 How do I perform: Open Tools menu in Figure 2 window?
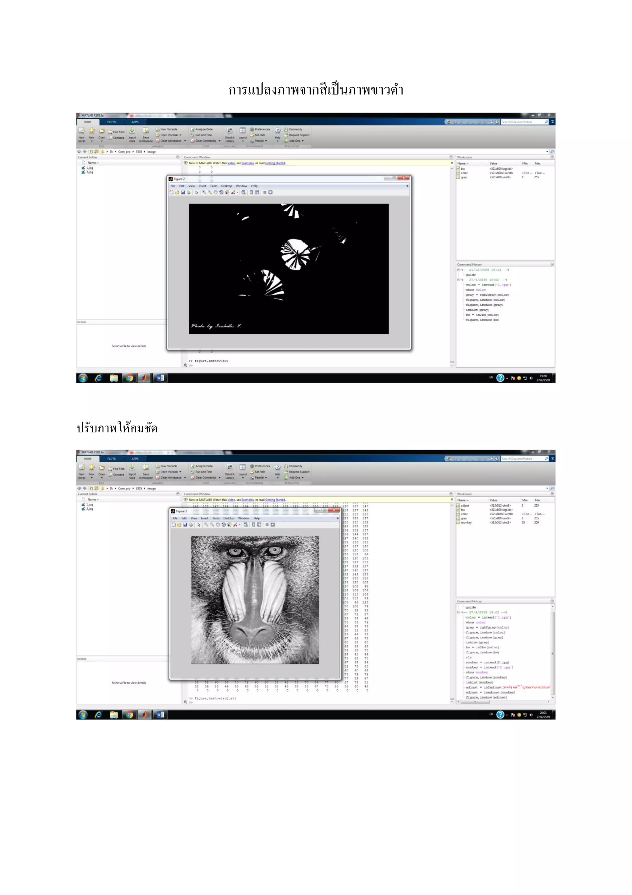(214, 186)
